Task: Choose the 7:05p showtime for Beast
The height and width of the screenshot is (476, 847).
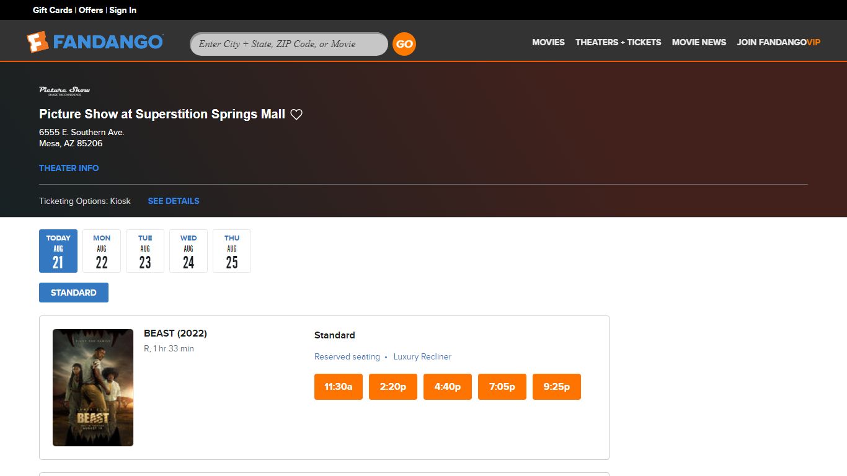Action: [502, 387]
